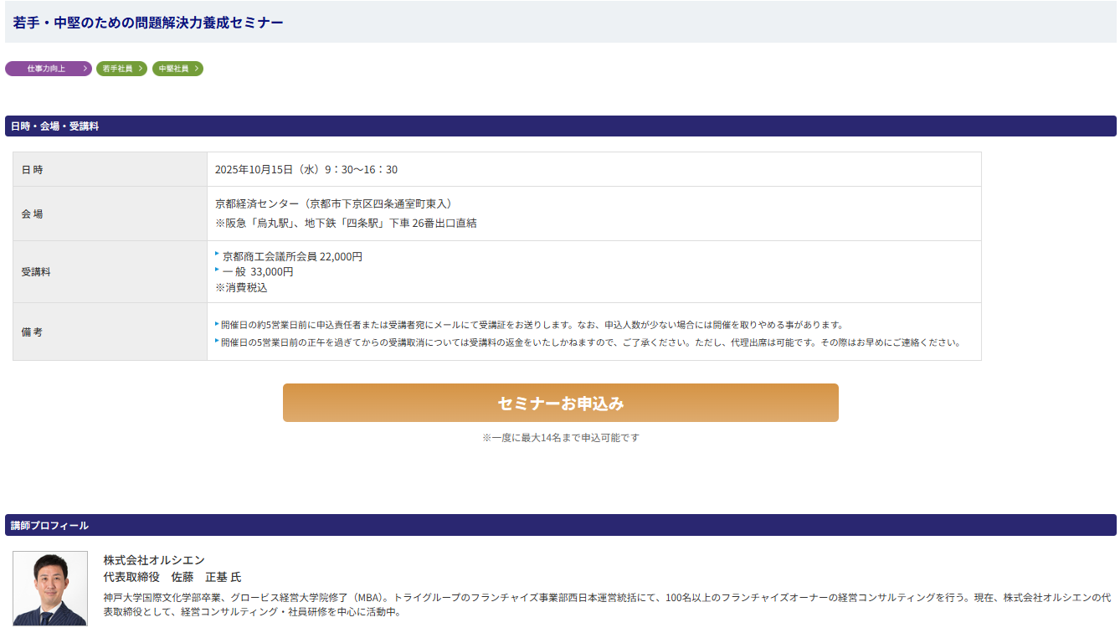The width and height of the screenshot is (1120, 638).
Task: Click the 仕事力向上 purple category tag
Action: click(46, 69)
